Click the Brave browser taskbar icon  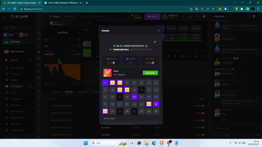point(162,143)
